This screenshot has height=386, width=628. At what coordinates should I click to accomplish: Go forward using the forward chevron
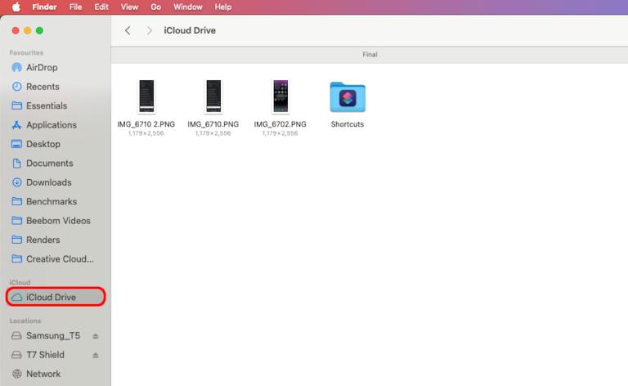click(149, 30)
